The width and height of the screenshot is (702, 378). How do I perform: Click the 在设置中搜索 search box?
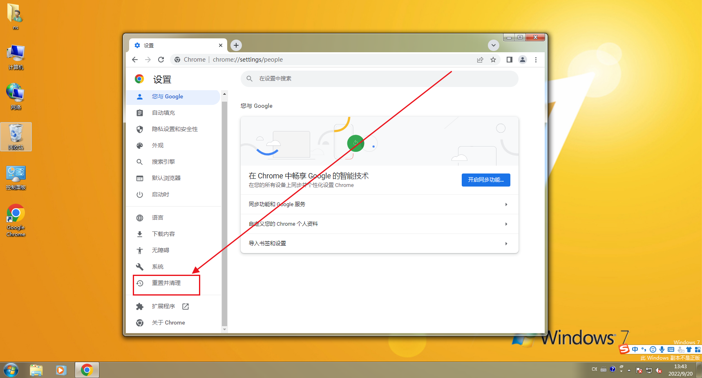coord(380,78)
